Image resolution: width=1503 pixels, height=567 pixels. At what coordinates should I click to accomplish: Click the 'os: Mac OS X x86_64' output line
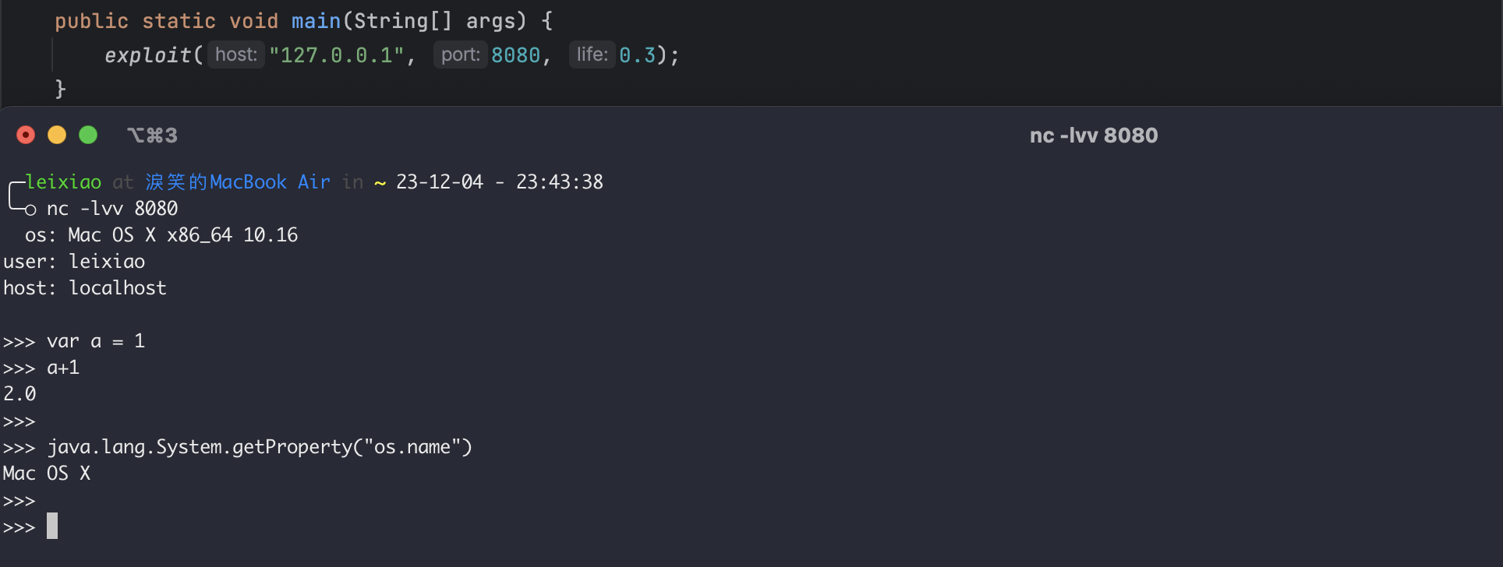tap(161, 235)
